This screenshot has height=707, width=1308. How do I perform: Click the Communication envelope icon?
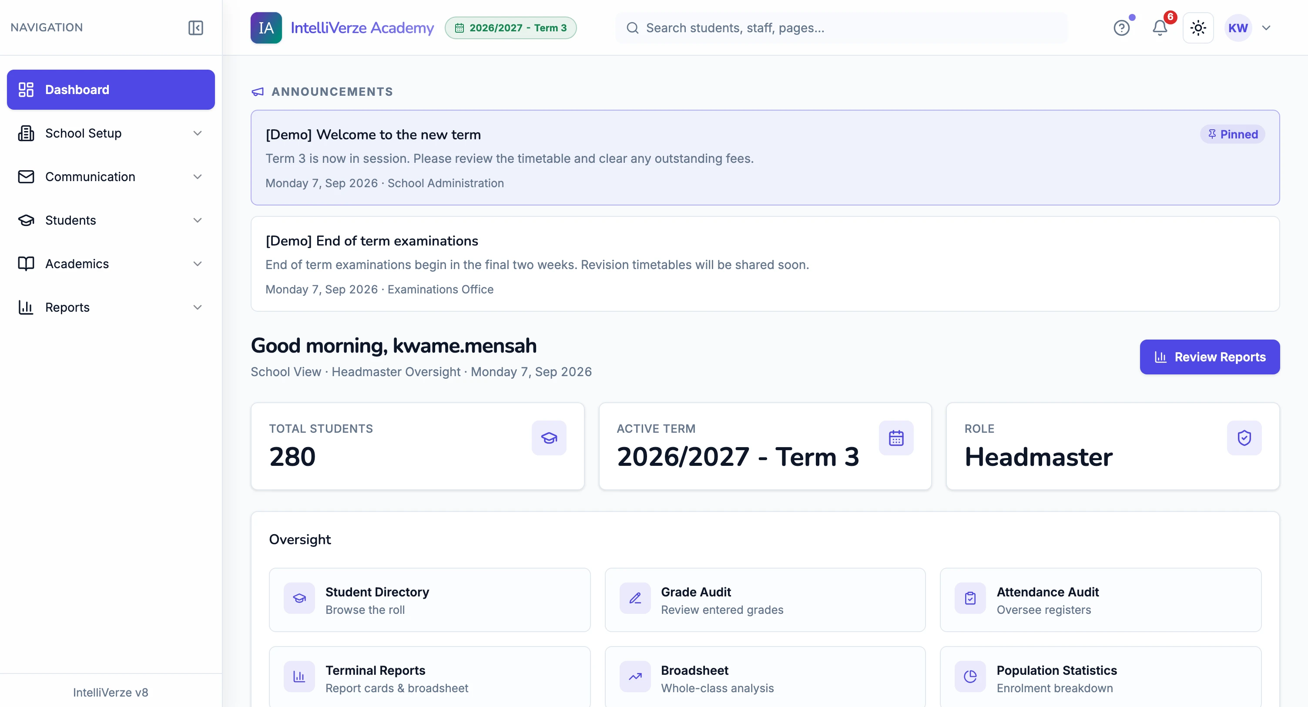[26, 177]
